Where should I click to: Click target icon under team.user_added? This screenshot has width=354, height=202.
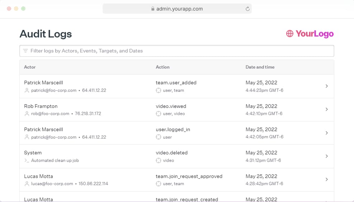pos(159,90)
